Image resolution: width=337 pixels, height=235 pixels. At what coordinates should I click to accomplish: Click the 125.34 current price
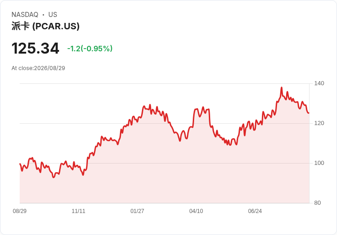(x=35, y=48)
